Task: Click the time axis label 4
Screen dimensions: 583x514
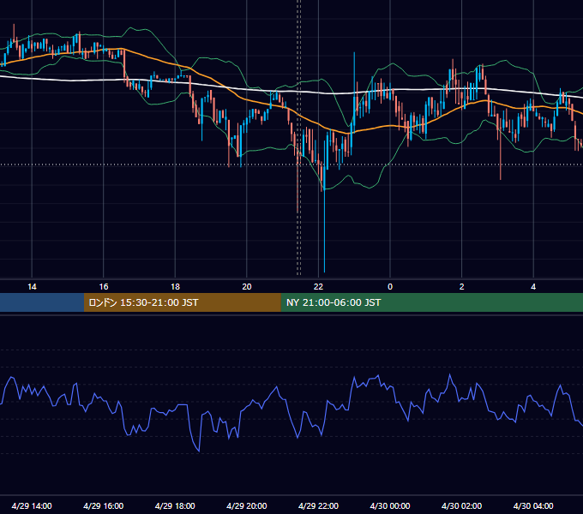Action: point(533,287)
